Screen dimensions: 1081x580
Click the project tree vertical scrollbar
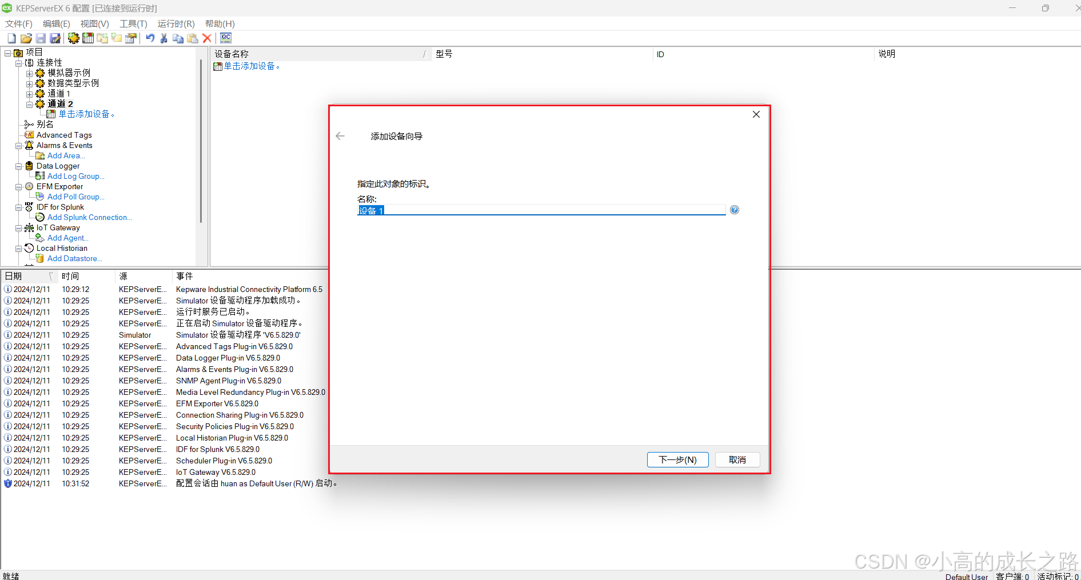201,140
